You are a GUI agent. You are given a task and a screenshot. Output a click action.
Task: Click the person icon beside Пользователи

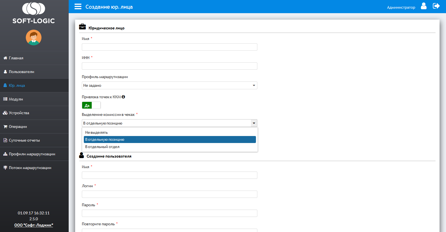coord(5,72)
